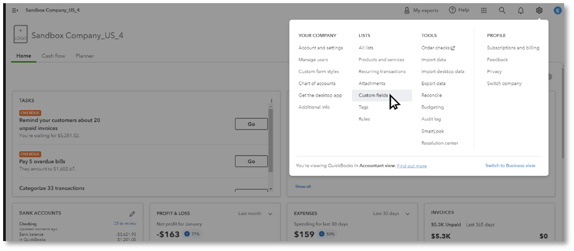Image resolution: width=574 pixels, height=251 pixels.
Task: Click the search magnifier icon
Action: pos(502,10)
